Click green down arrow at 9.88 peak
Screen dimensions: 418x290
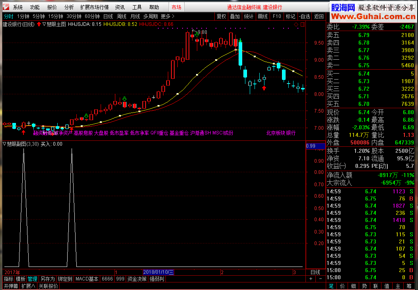click(197, 35)
